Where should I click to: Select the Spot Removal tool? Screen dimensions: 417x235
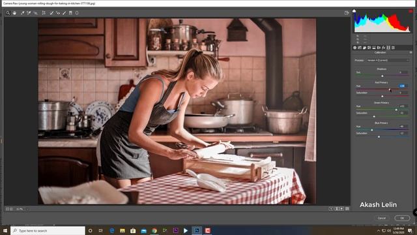pos(51,13)
